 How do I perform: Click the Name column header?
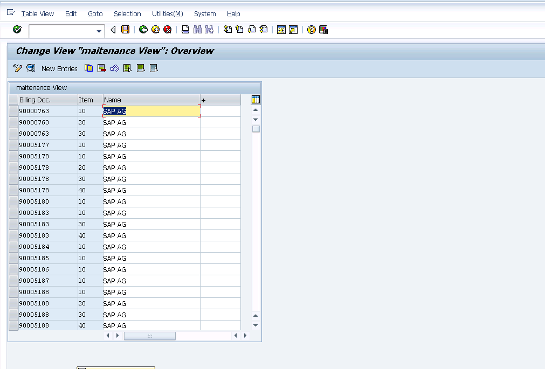(151, 100)
